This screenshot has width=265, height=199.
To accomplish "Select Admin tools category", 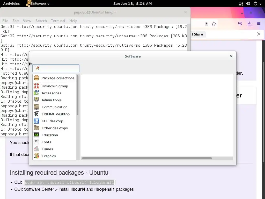I will pos(54,100).
